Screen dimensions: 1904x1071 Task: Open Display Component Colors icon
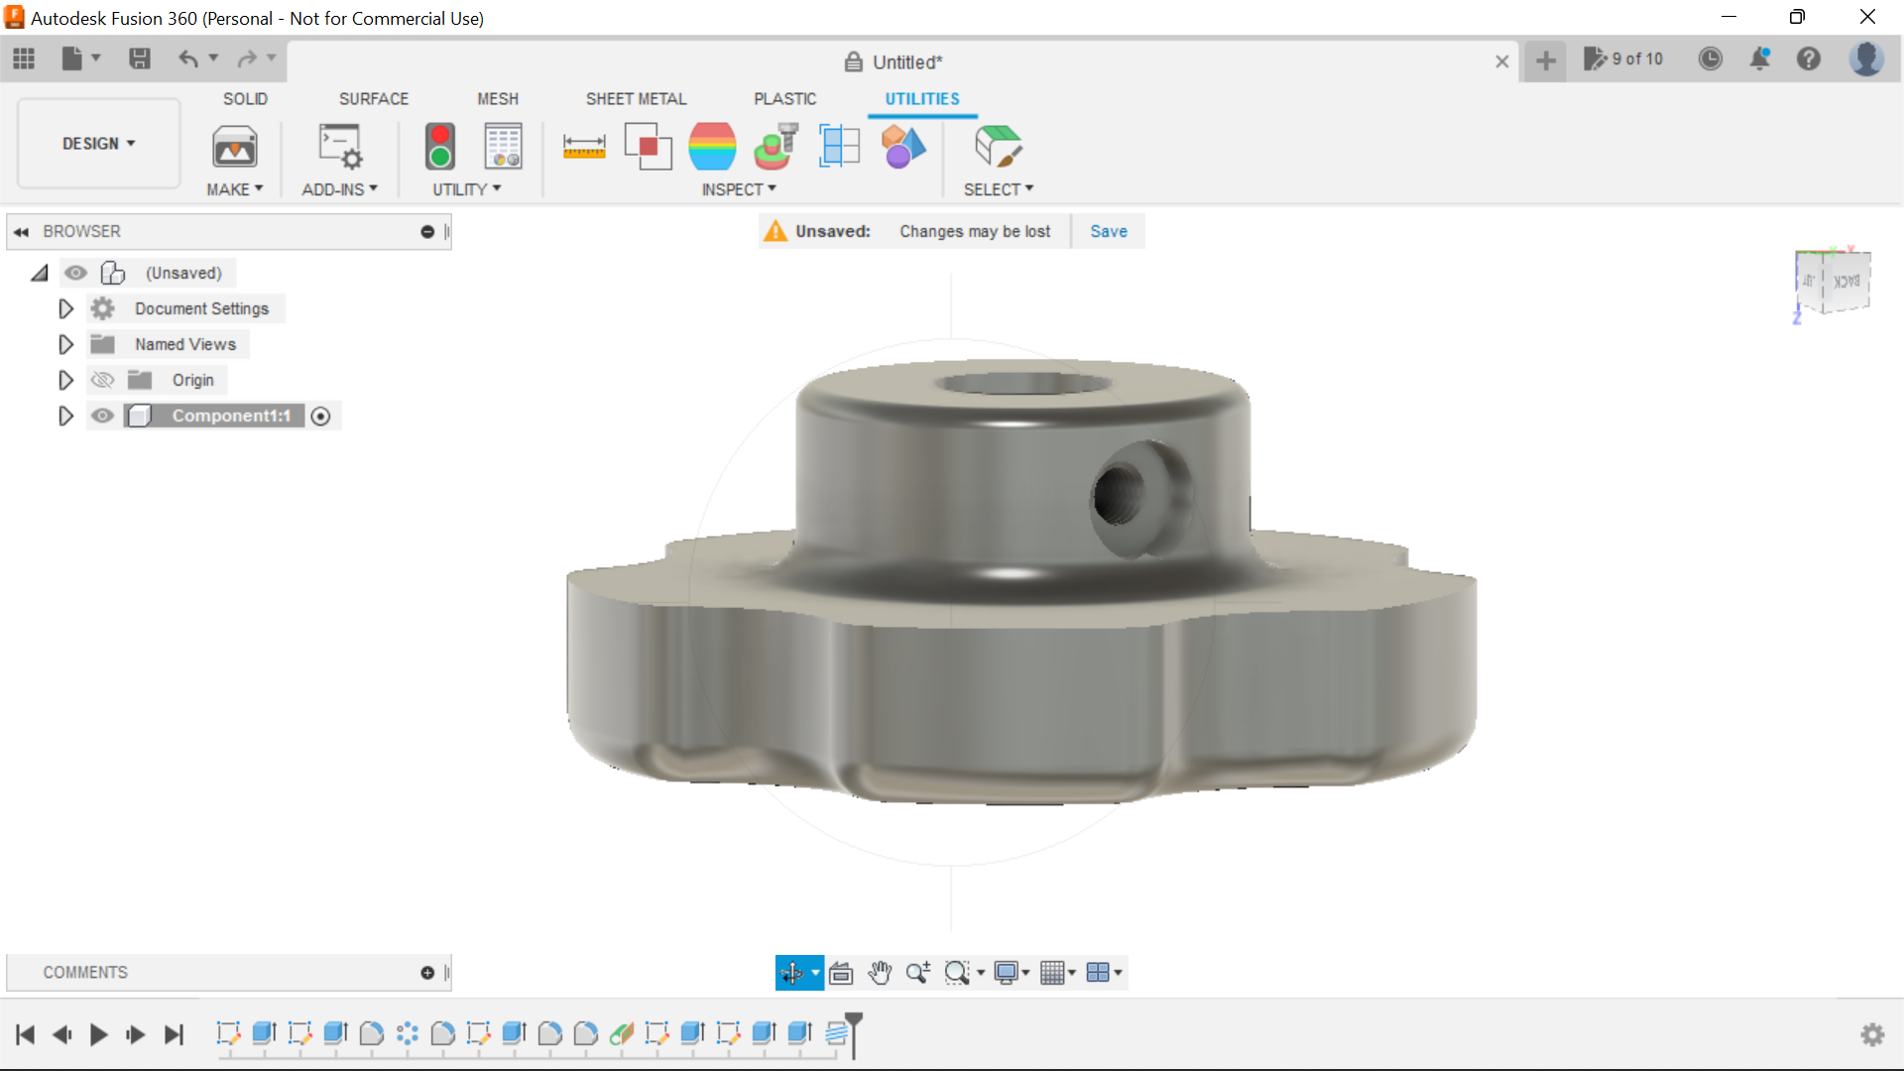tap(902, 147)
